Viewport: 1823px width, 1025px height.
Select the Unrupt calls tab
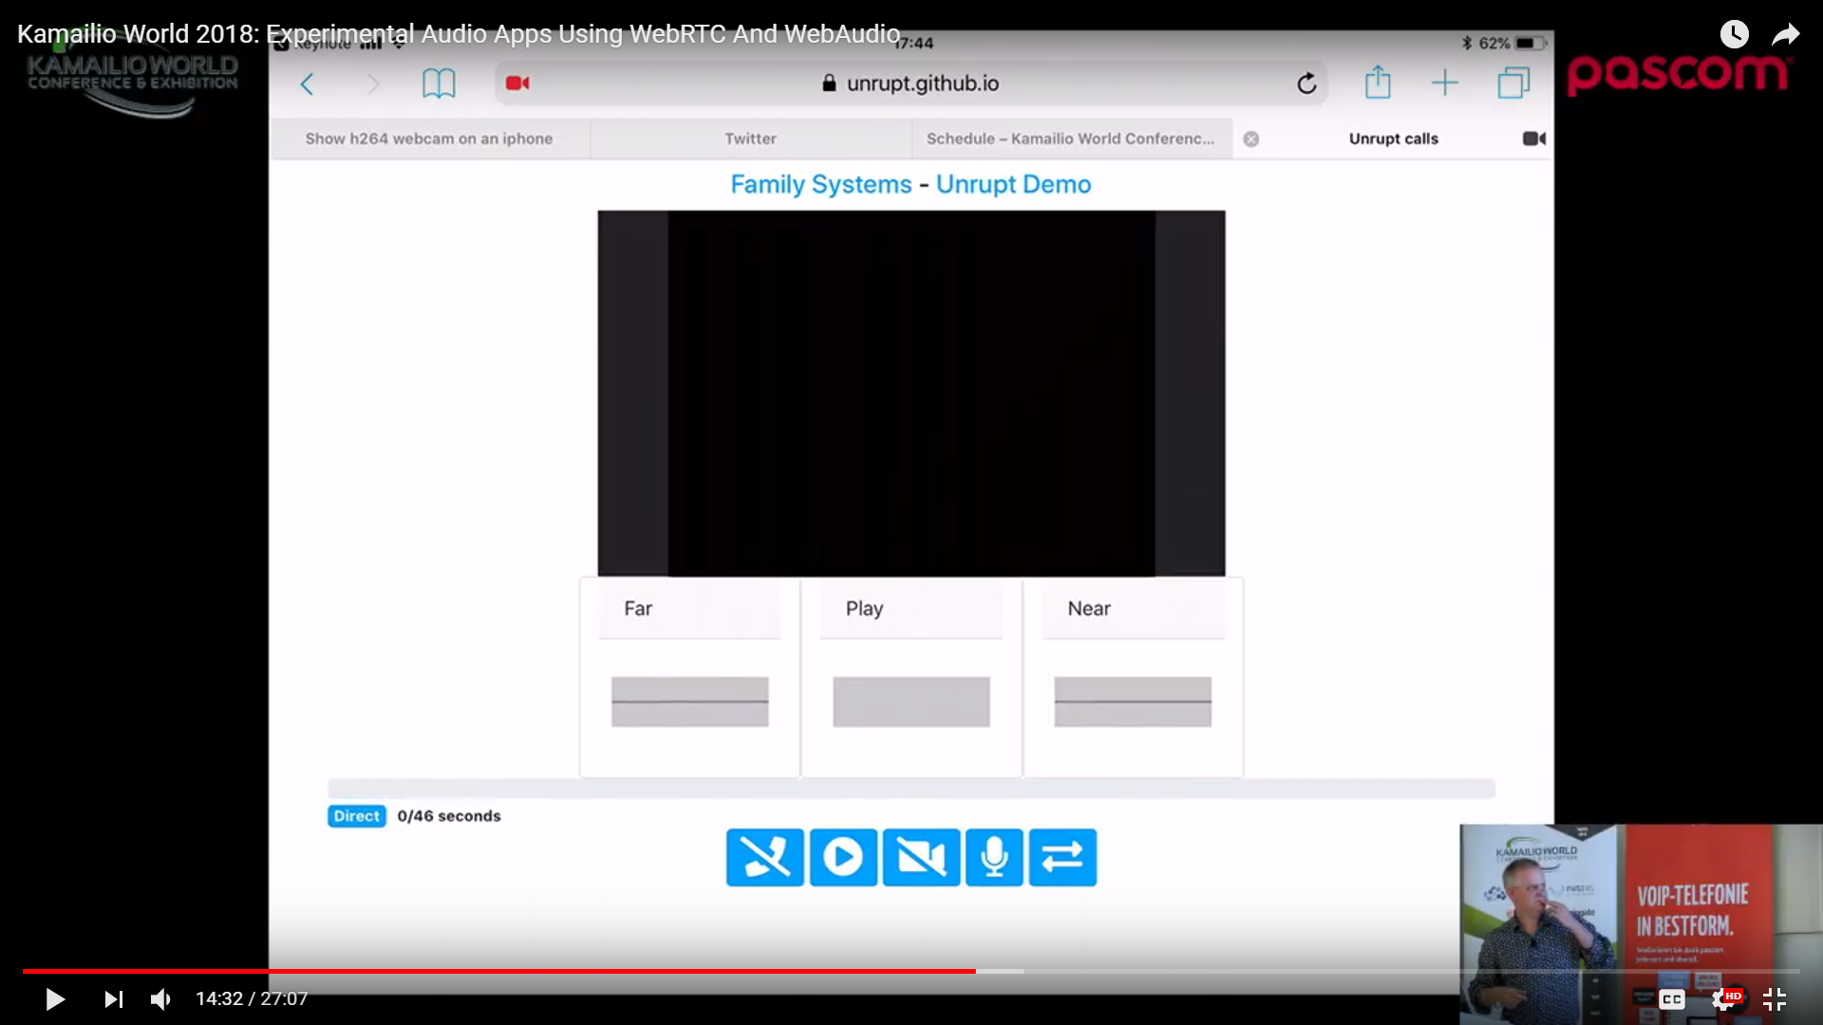(x=1393, y=139)
